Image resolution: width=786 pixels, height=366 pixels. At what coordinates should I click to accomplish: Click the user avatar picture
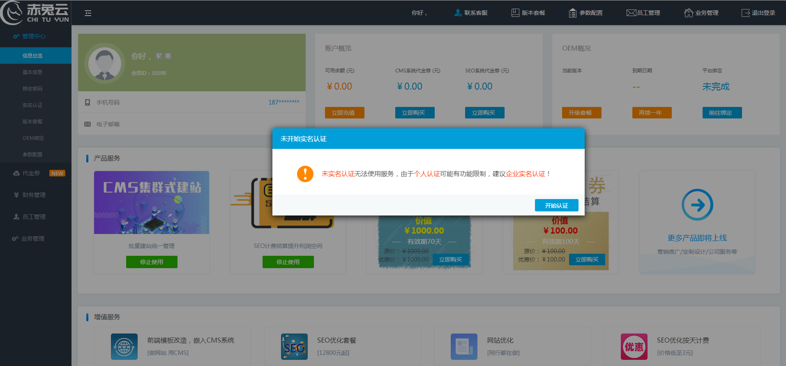pos(105,64)
